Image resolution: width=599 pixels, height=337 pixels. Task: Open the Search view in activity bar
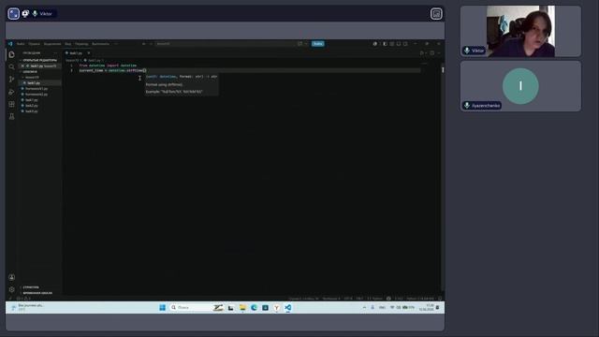point(11,66)
